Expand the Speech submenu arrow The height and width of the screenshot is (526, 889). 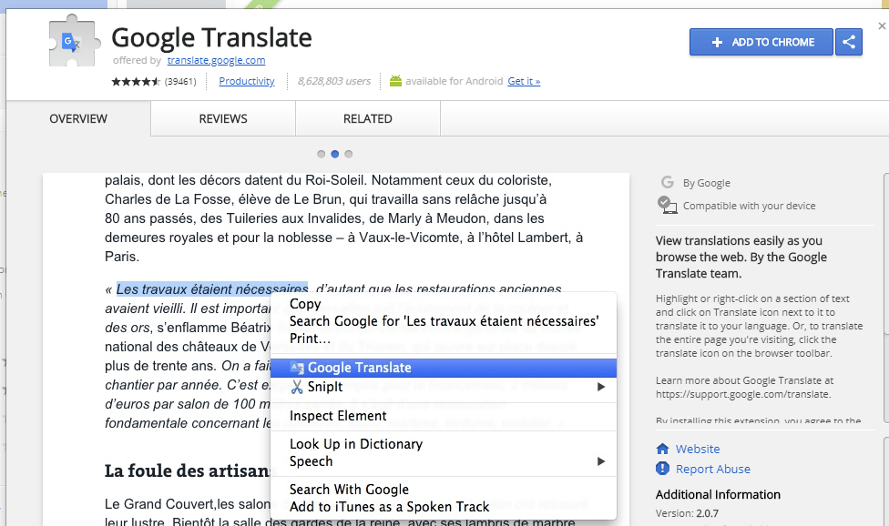tap(601, 461)
